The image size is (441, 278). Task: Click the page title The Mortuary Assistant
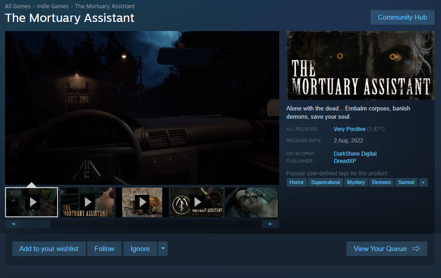click(x=69, y=18)
